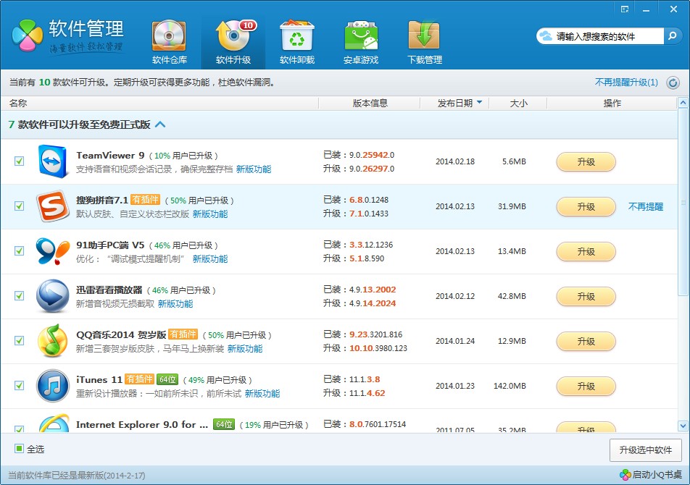Select the Internet Explorer 9.0 for ... title

[x=142, y=424]
